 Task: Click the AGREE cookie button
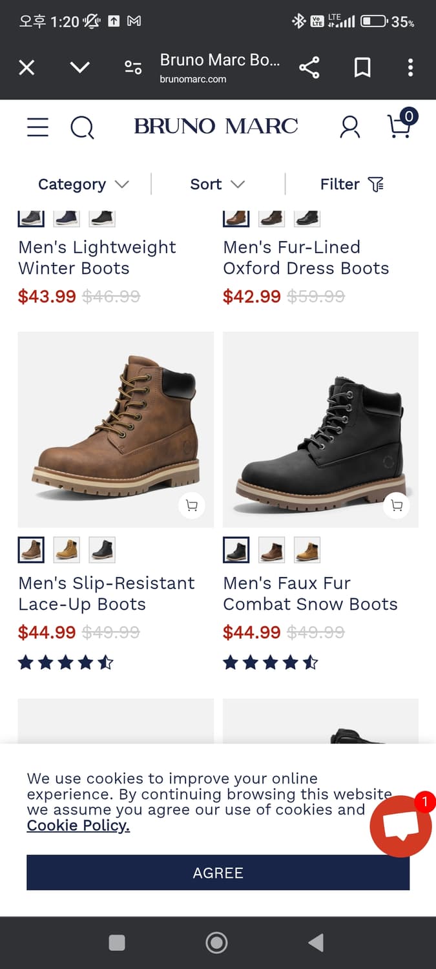[218, 873]
